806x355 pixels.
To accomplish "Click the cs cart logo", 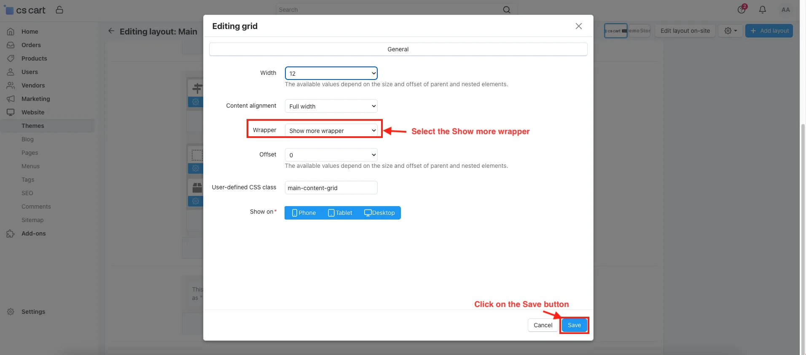I will [x=25, y=10].
